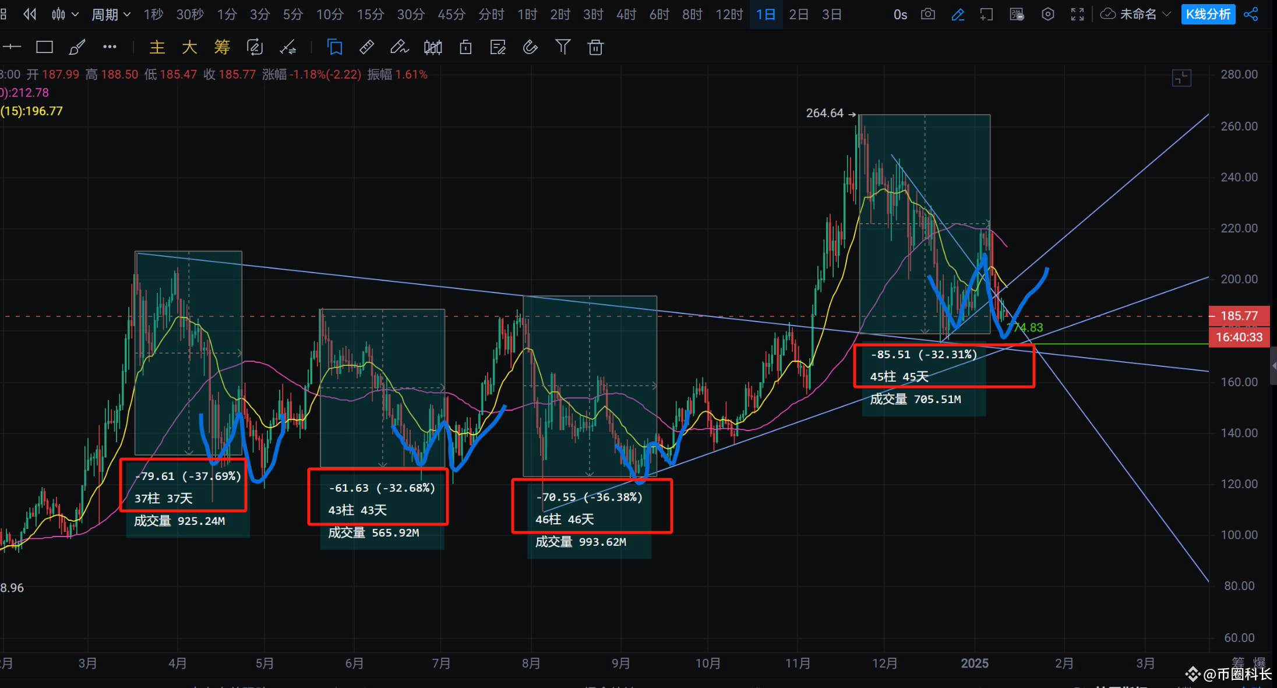Switch to the 1日 timeframe tab
The height and width of the screenshot is (688, 1277).
tap(766, 14)
